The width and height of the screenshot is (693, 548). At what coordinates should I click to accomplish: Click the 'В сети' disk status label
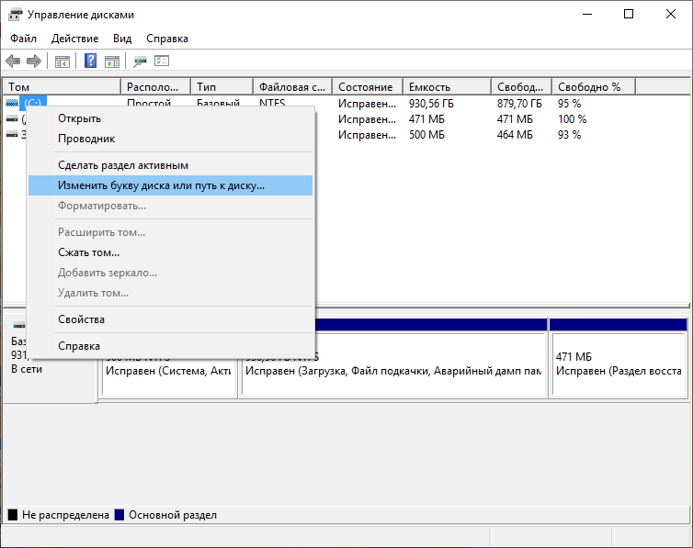click(x=27, y=369)
